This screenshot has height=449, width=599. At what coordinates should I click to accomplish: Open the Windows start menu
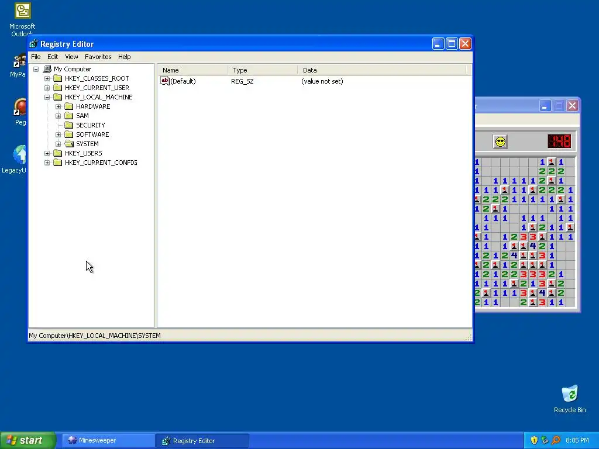(28, 440)
